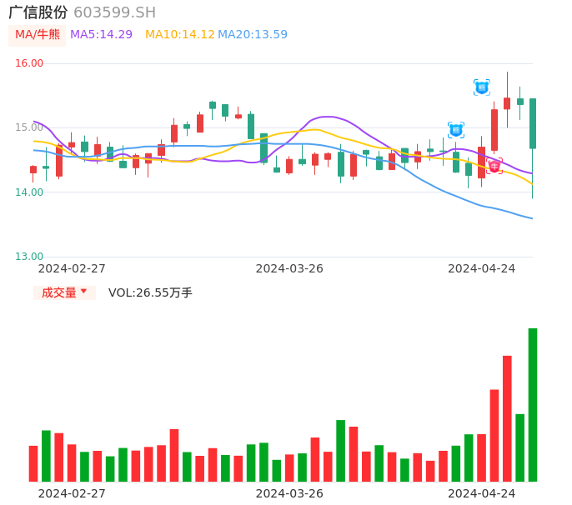Click the 2024-03-26 date under the volume chart
Viewport: 572px width, 505px height.
(289, 493)
